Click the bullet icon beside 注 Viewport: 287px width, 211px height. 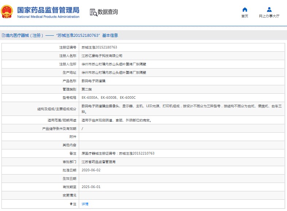click(71, 204)
